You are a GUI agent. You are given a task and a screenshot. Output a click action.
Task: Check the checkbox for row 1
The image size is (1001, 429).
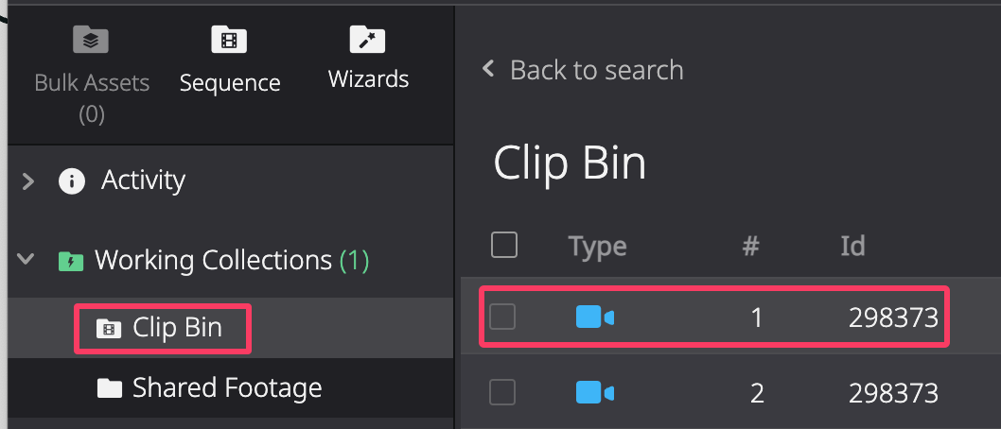(502, 317)
